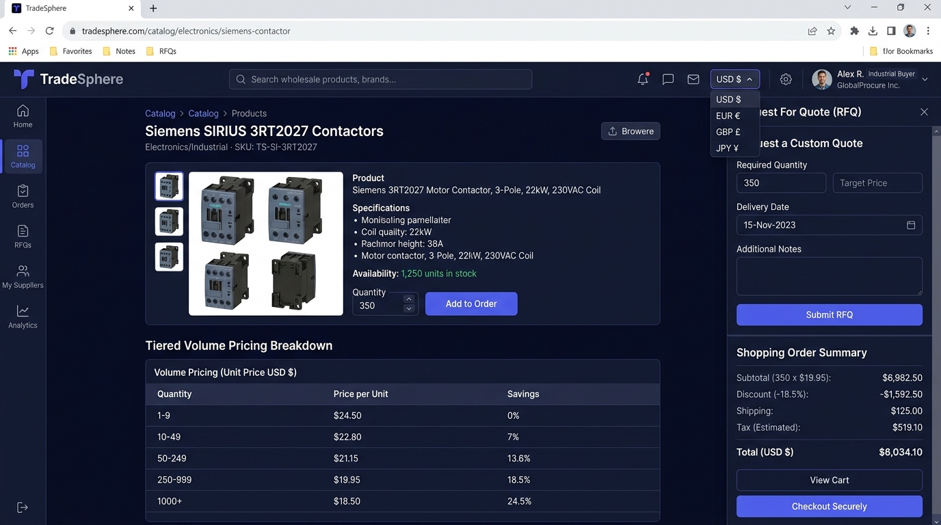
Task: Open the Delivery Date calendar icon
Action: point(911,225)
